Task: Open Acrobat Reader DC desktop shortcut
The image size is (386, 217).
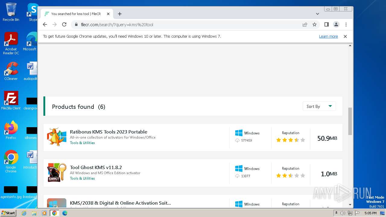Action: [x=11, y=43]
